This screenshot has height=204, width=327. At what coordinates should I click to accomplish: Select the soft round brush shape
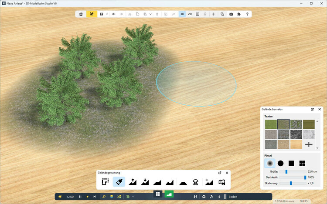(x=270, y=164)
